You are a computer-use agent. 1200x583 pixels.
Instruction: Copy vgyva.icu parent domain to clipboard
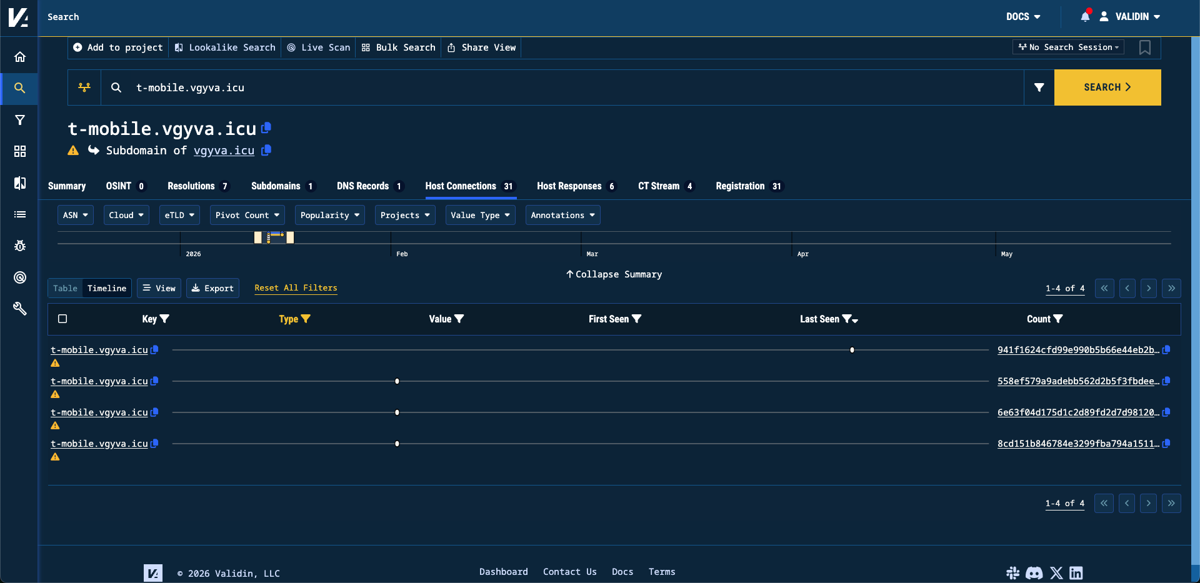pyautogui.click(x=266, y=150)
